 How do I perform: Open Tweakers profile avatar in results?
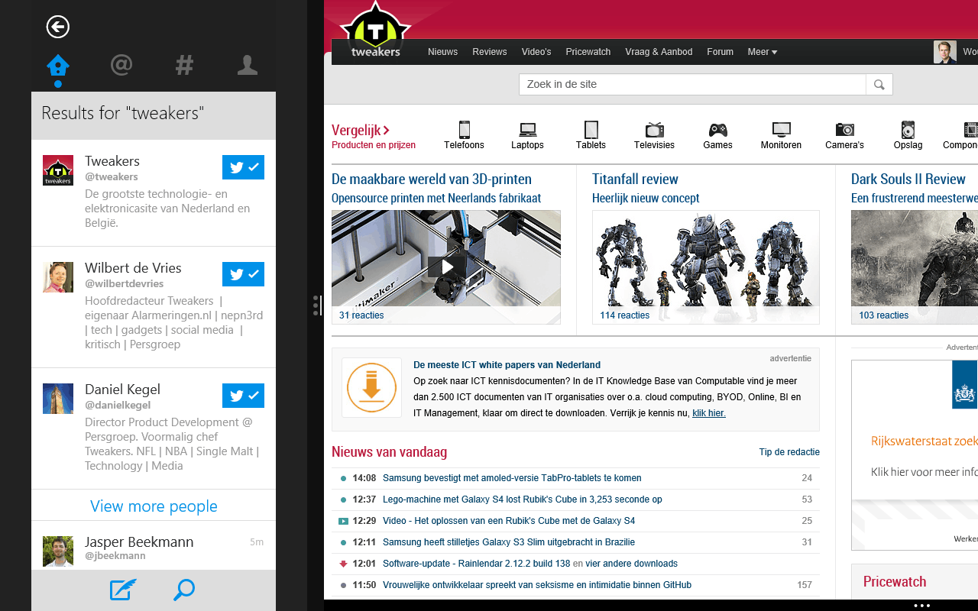click(58, 170)
